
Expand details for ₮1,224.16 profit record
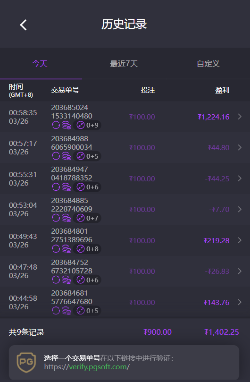pos(240,117)
